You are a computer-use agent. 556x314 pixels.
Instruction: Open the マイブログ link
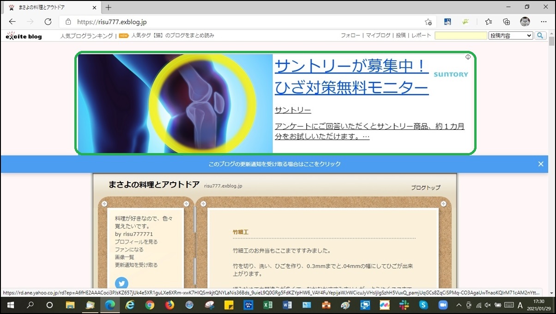pyautogui.click(x=378, y=36)
